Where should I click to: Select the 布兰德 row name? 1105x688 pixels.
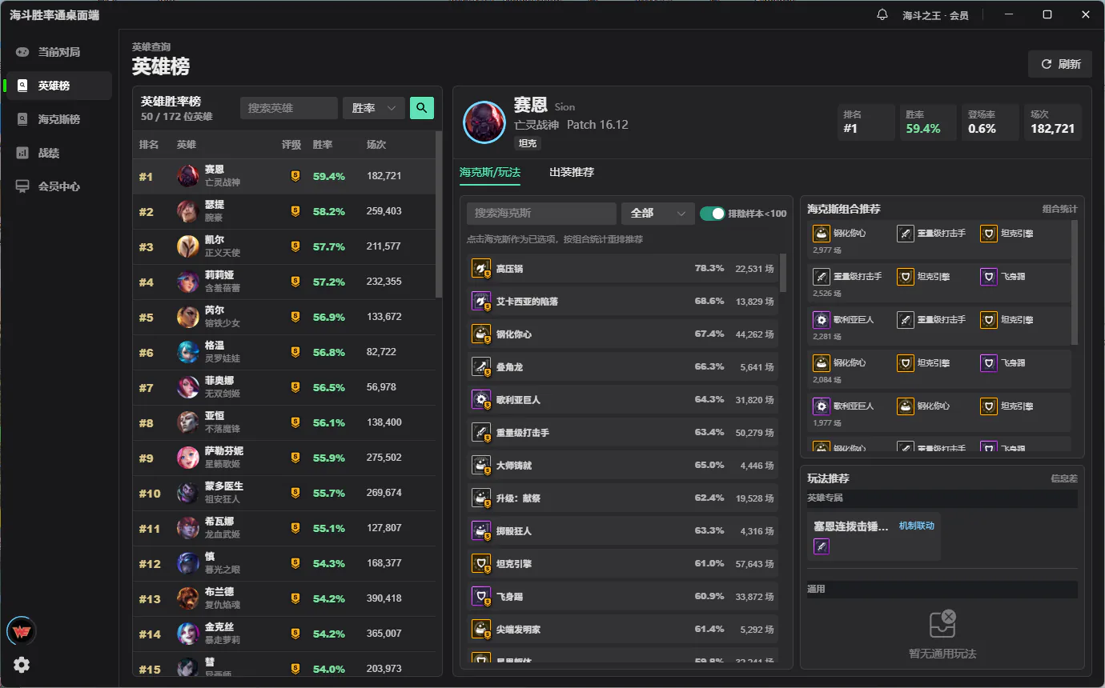tap(219, 592)
